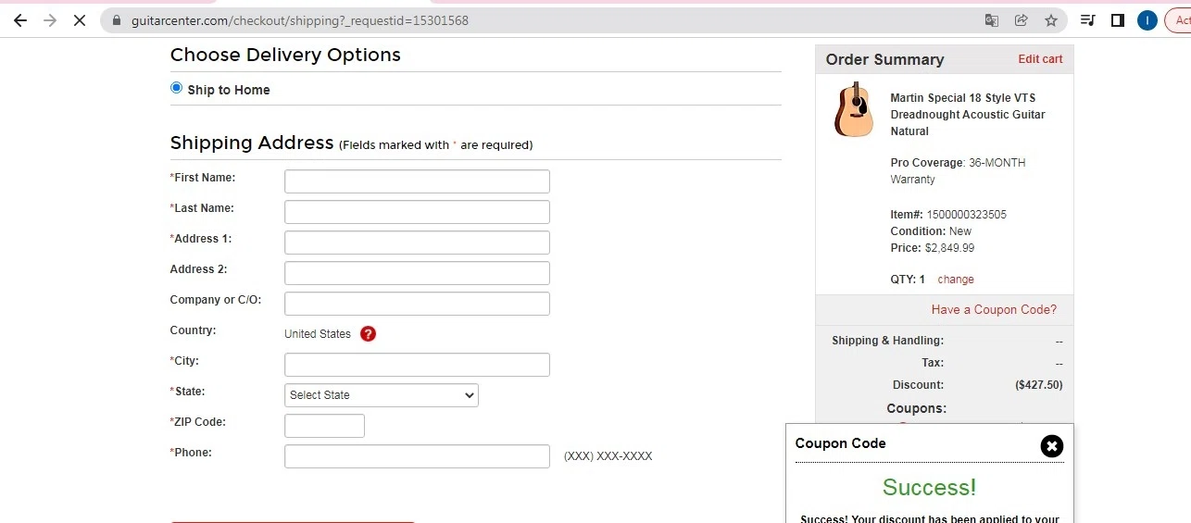The height and width of the screenshot is (523, 1191).
Task: Click the United States country text
Action: 318,334
